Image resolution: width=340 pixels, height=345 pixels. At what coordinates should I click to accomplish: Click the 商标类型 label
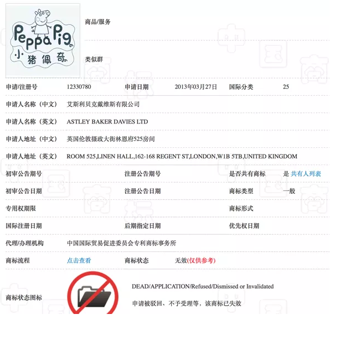[241, 191]
